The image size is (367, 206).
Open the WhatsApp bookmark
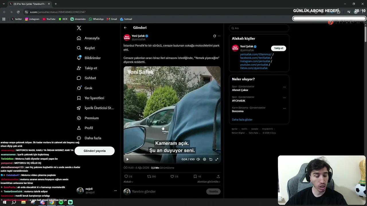click(x=96, y=19)
